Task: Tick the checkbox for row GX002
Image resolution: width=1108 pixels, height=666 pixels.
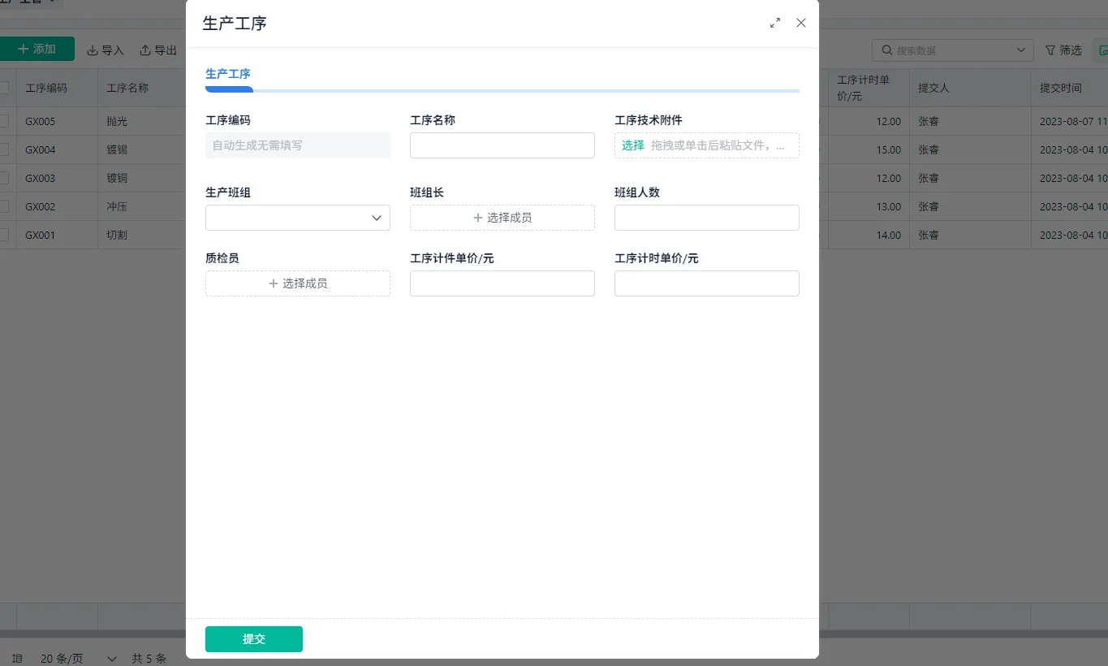Action: pos(3,206)
